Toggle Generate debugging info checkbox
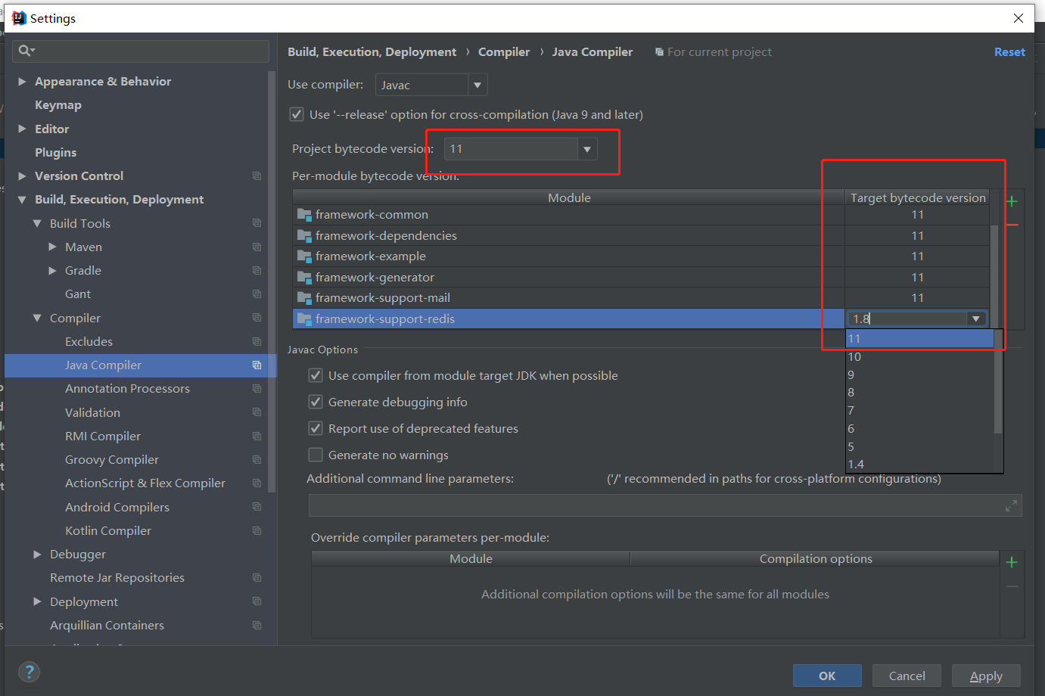The height and width of the screenshot is (696, 1045). click(x=316, y=402)
